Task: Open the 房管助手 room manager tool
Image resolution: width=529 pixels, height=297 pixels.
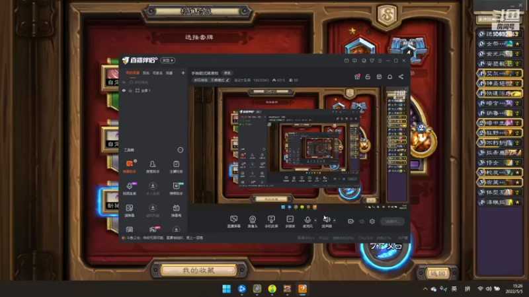Action: coord(153,167)
